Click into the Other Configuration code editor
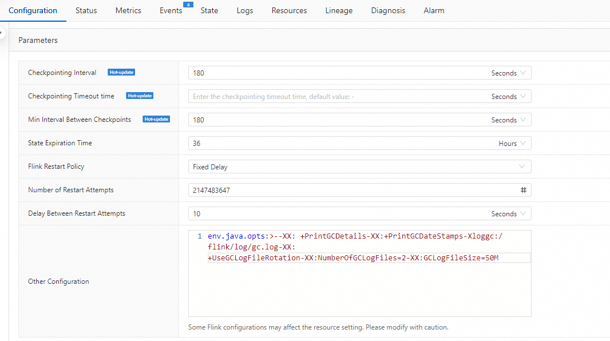The height and width of the screenshot is (341, 610). [366, 286]
